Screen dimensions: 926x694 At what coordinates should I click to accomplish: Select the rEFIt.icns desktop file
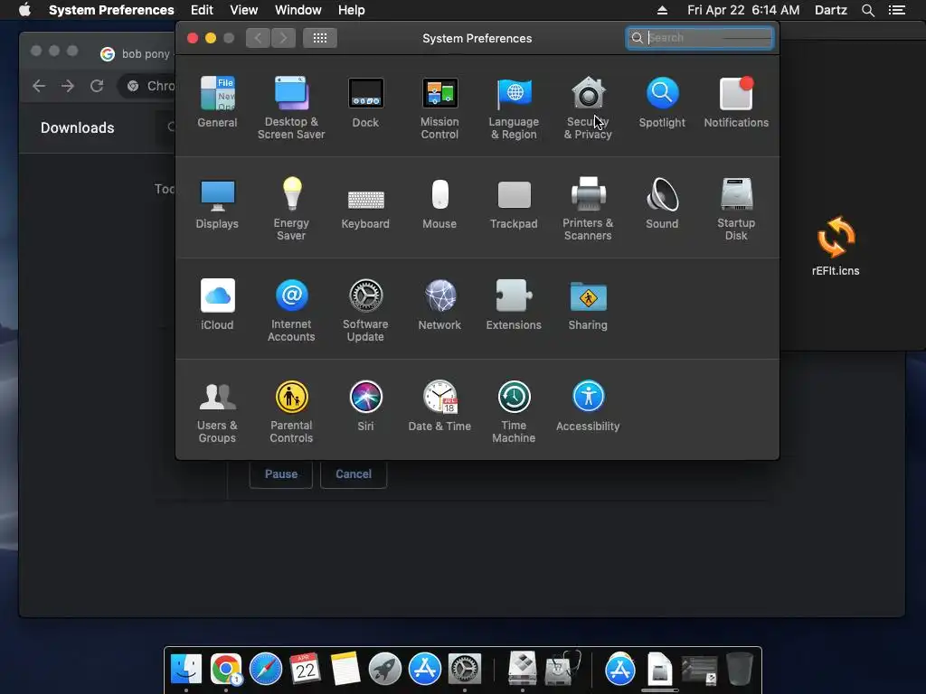click(x=836, y=246)
